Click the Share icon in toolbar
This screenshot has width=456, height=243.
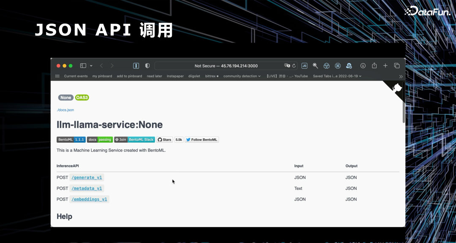(x=374, y=66)
